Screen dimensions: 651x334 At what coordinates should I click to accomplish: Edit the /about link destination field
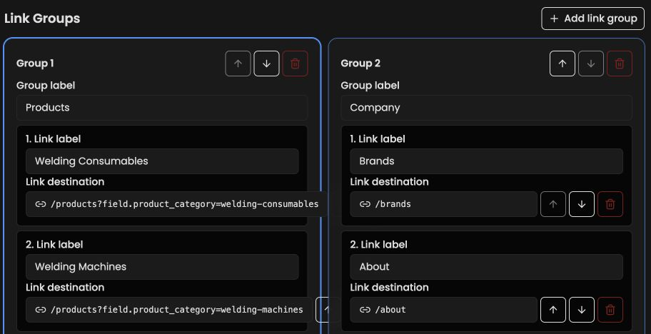tap(443, 310)
